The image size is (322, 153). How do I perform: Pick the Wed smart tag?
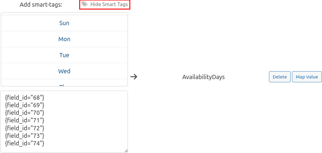64,71
